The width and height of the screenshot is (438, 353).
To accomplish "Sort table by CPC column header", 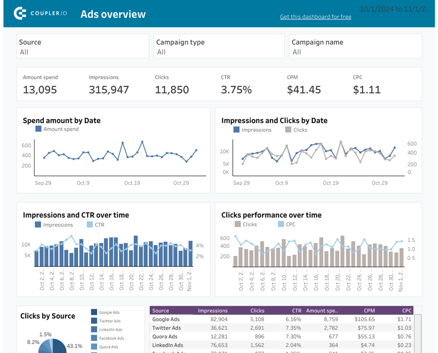I will (407, 310).
